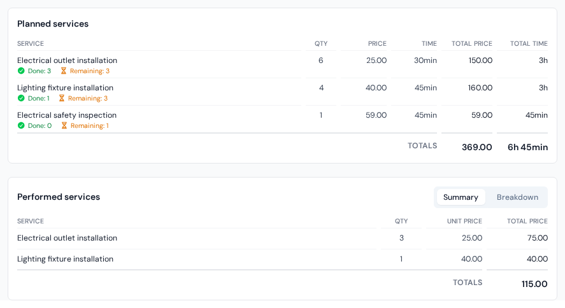Screen dimensions: 565x308
Task: Click the planned TOTAL PRICE column header
Action: click(x=471, y=43)
